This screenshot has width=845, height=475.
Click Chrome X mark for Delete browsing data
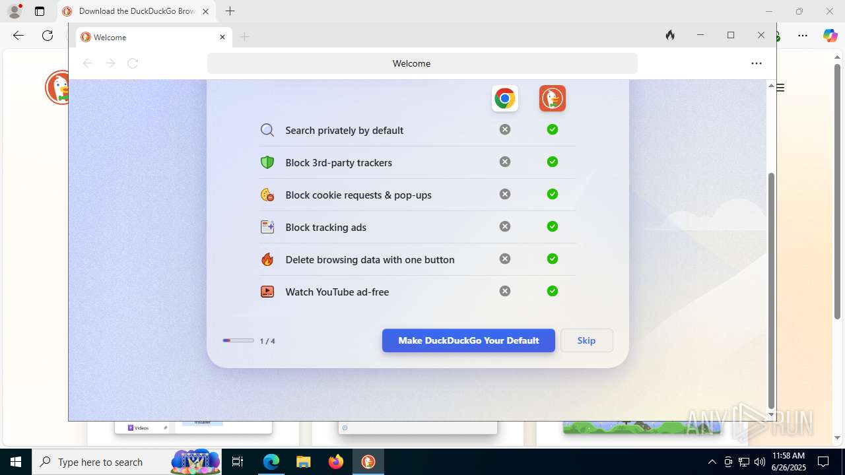tap(505, 259)
